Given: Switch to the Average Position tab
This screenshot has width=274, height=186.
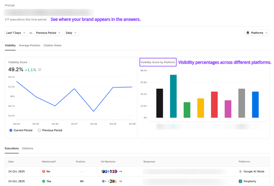Looking at the screenshot, I should point(30,45).
